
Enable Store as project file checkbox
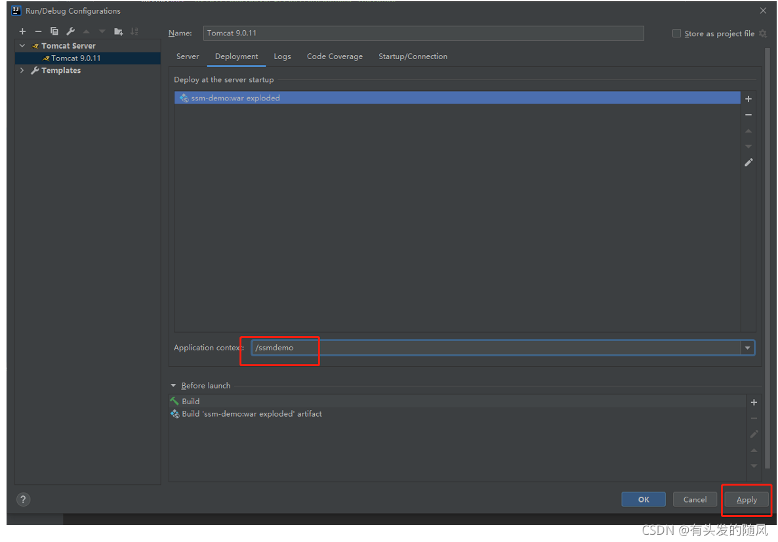[x=676, y=33]
